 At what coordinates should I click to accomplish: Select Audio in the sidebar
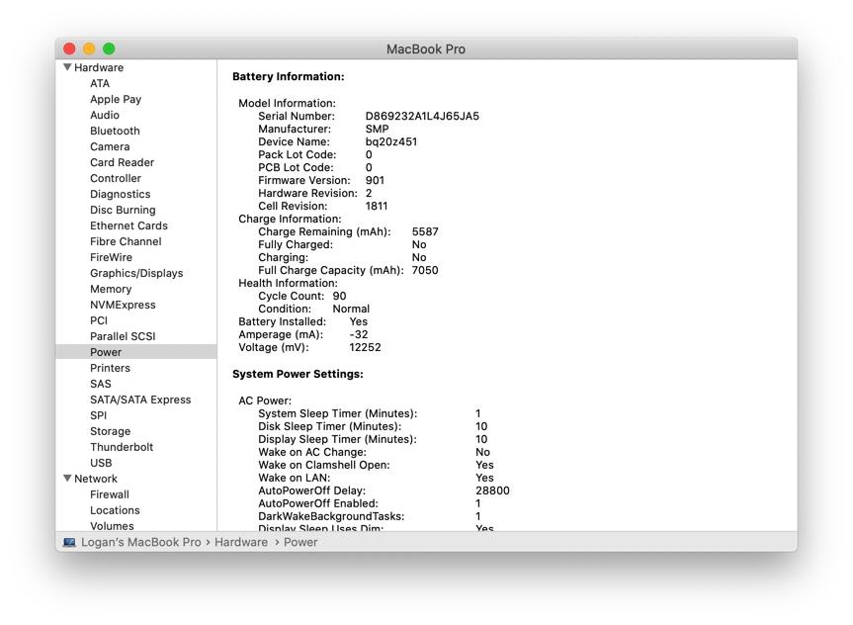[x=105, y=115]
